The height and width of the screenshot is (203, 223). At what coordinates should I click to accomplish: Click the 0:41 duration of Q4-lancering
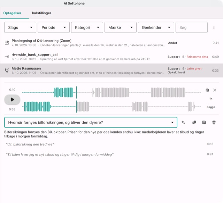coord(216,43)
